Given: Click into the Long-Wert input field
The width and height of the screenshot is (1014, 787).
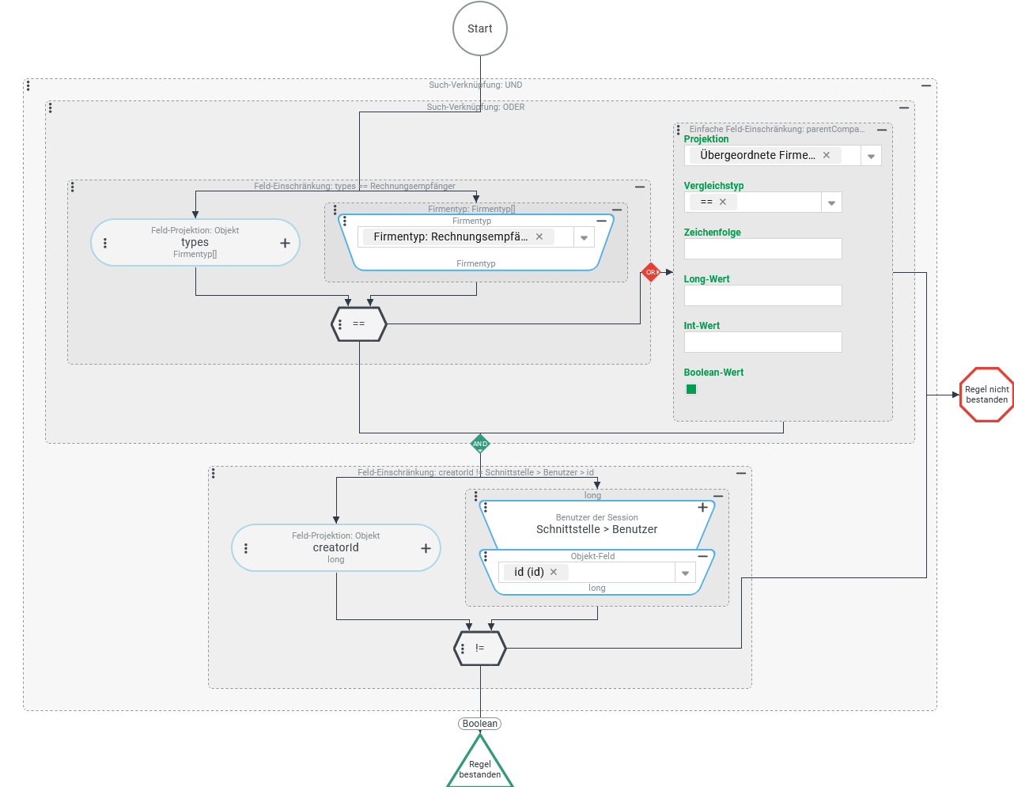Looking at the screenshot, I should click(762, 296).
